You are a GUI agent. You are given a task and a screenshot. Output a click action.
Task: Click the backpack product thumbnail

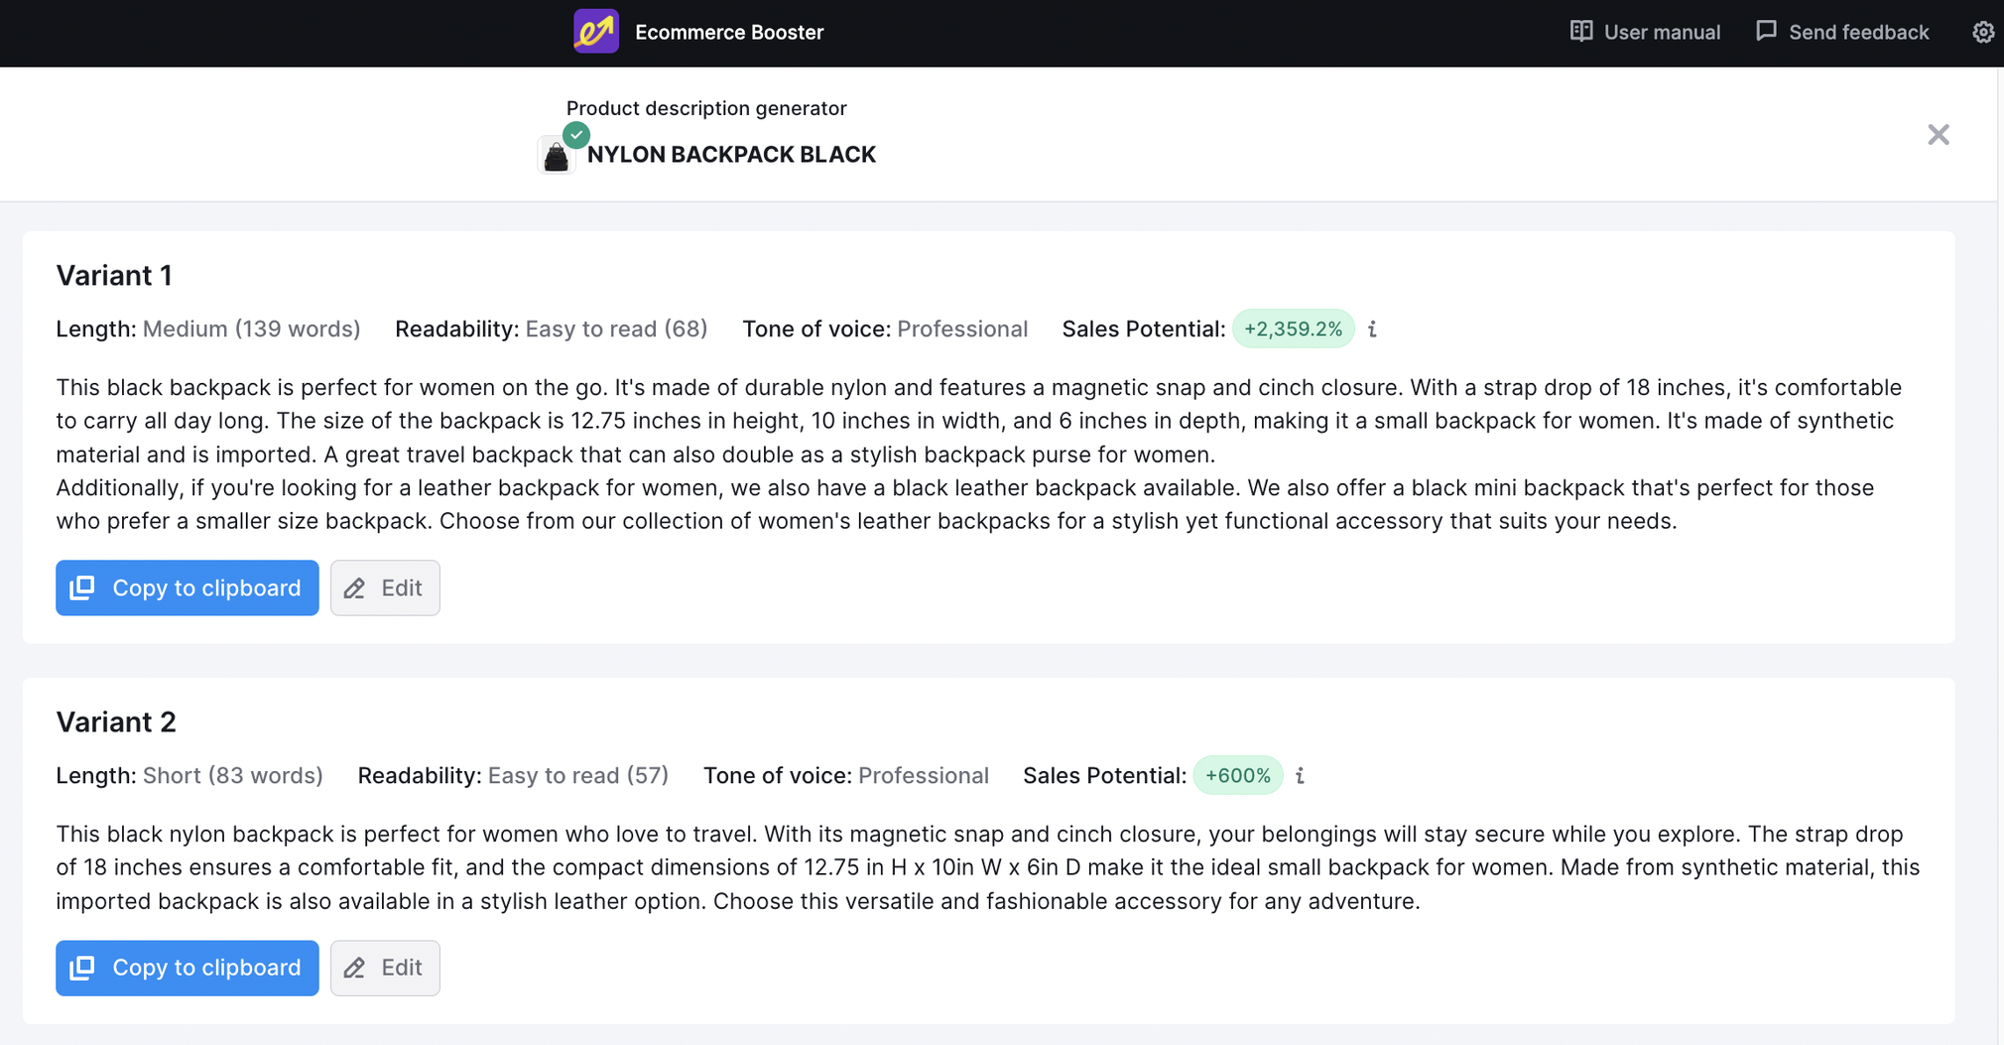tap(557, 156)
